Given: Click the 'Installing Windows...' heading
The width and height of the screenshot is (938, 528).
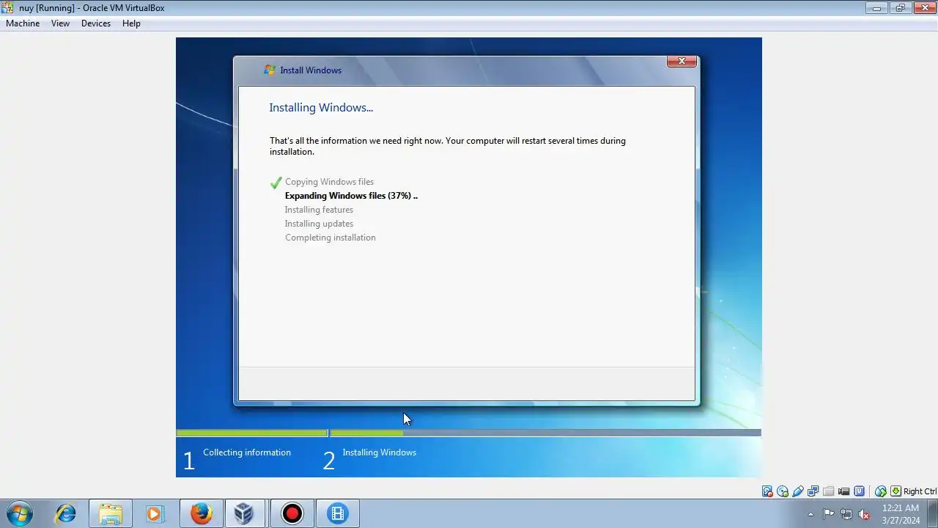Looking at the screenshot, I should [x=321, y=108].
